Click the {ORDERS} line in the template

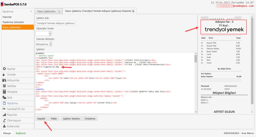coord(40,89)
